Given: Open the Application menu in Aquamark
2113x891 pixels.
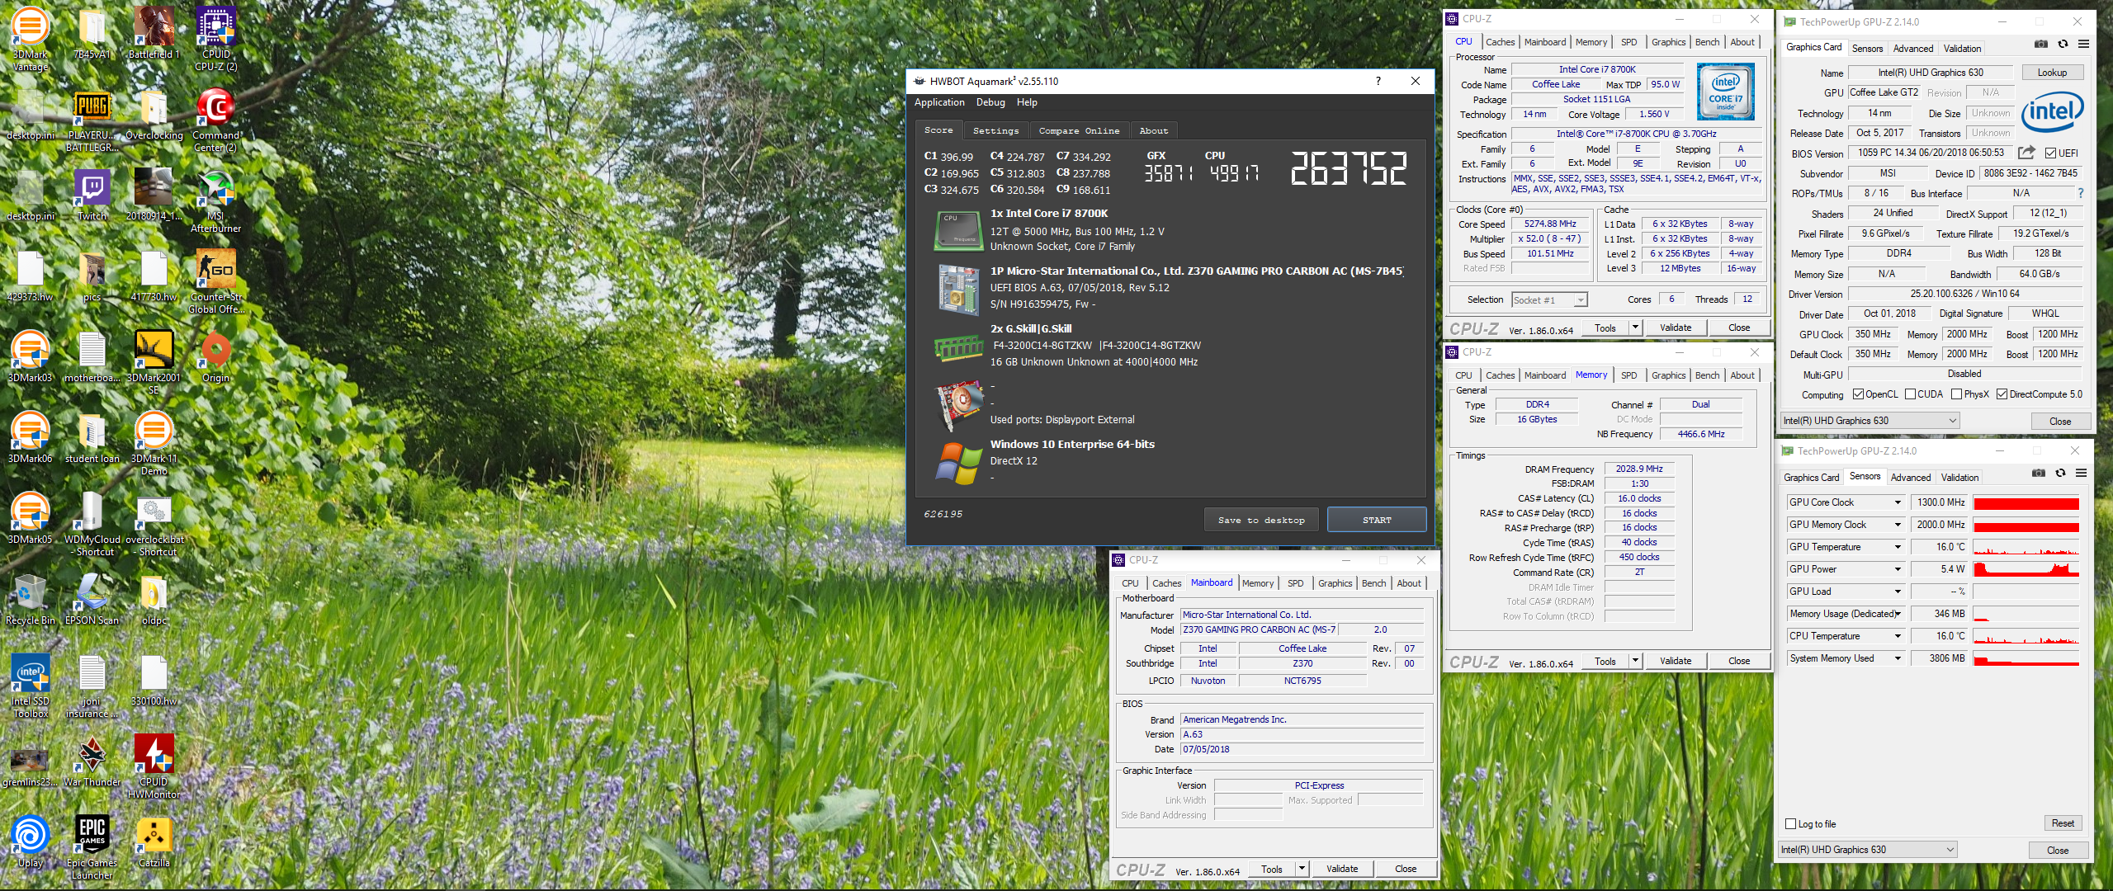Looking at the screenshot, I should pos(939,102).
